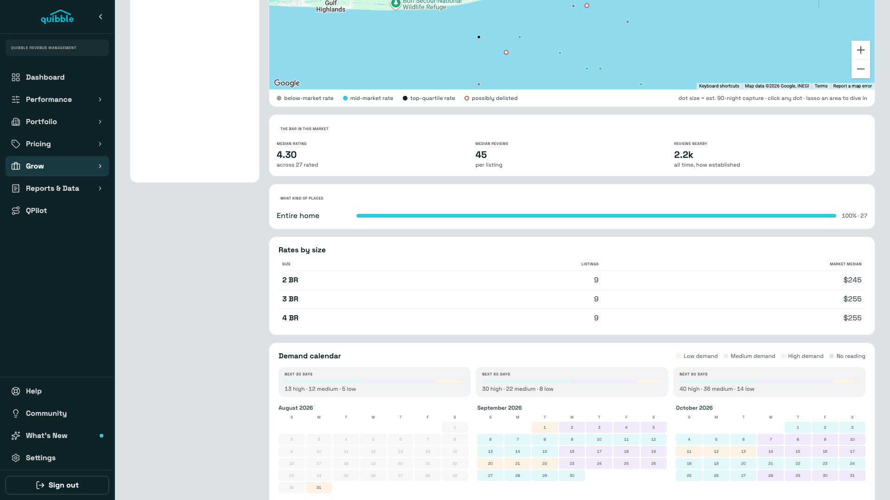The image size is (890, 500).
Task: Click the Low demand legend swatch
Action: coord(679,356)
